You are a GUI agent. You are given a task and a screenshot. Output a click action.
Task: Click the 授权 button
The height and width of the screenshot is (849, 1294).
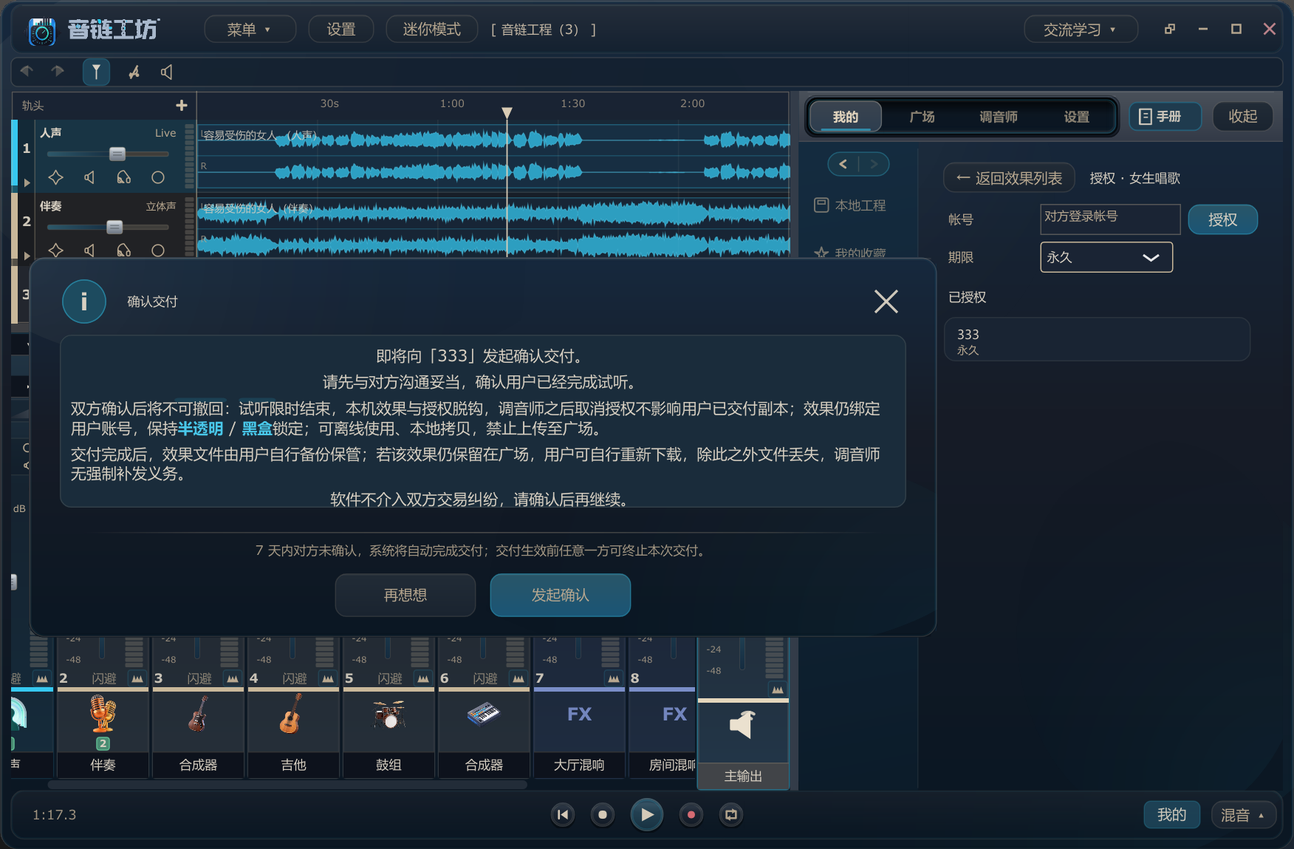1222,219
